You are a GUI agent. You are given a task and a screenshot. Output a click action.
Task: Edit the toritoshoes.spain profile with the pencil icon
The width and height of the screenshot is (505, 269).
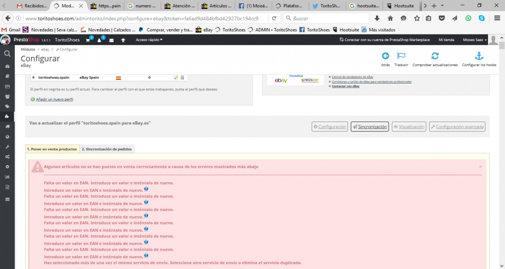[x=176, y=77]
